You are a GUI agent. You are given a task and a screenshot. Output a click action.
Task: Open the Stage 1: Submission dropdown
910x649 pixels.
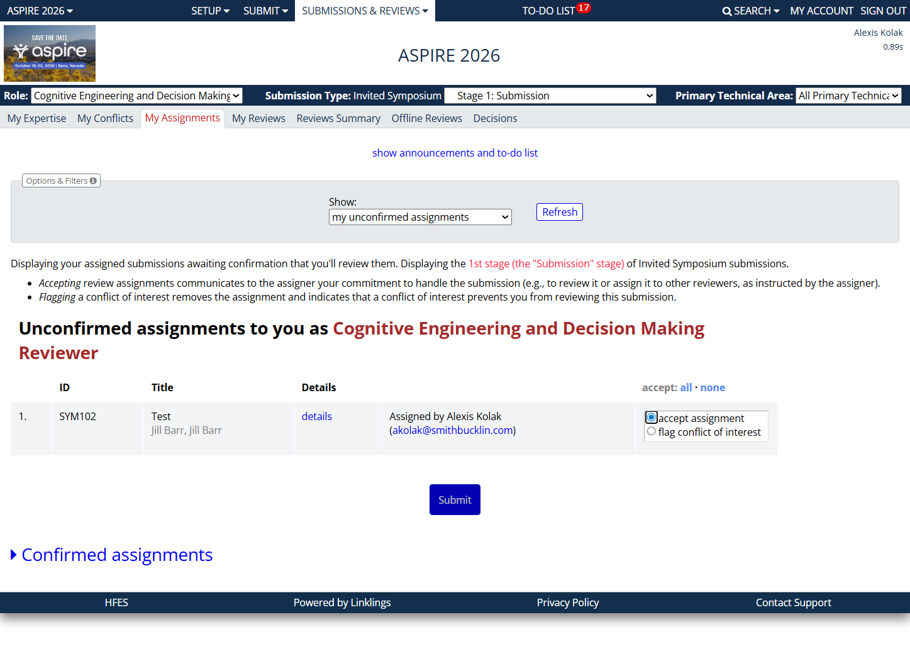click(x=550, y=96)
